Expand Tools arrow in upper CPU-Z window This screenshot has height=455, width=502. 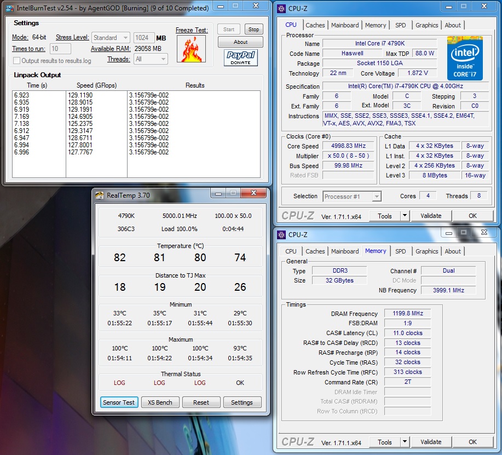405,216
